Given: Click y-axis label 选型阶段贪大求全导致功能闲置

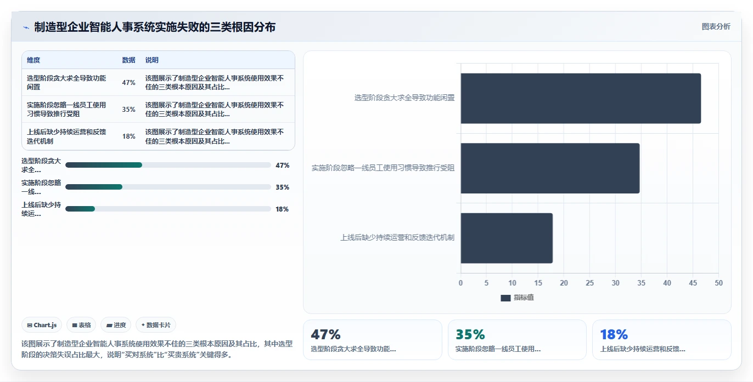Looking at the screenshot, I should tap(404, 98).
